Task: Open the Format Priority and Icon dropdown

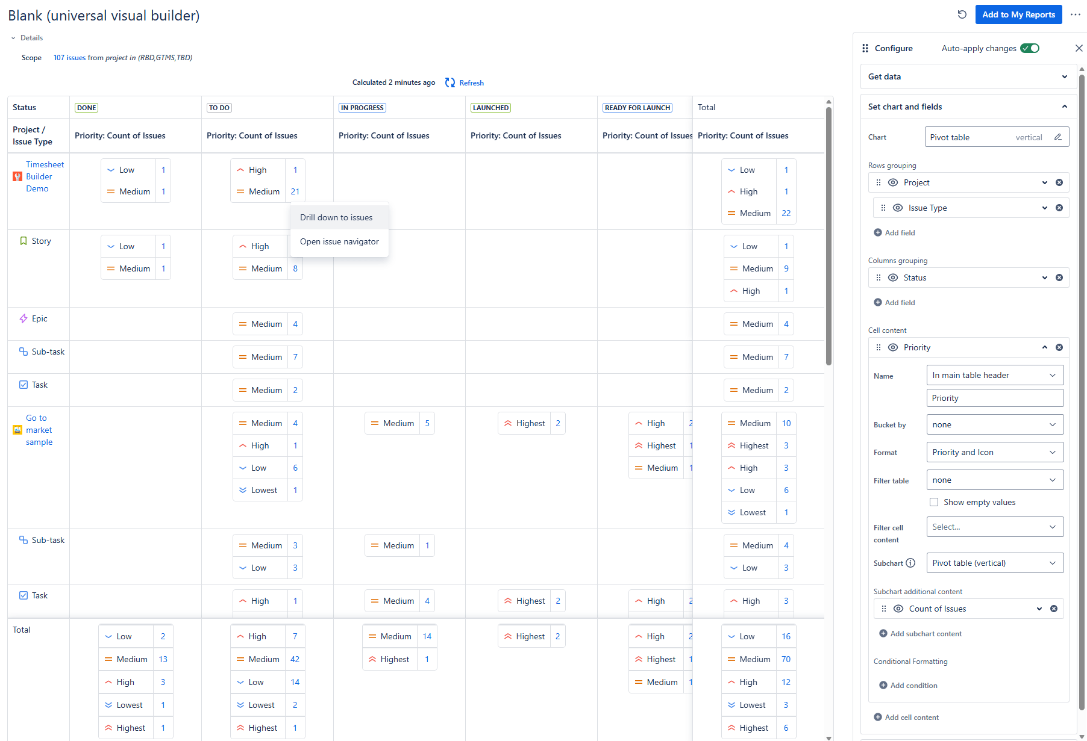Action: click(x=995, y=452)
